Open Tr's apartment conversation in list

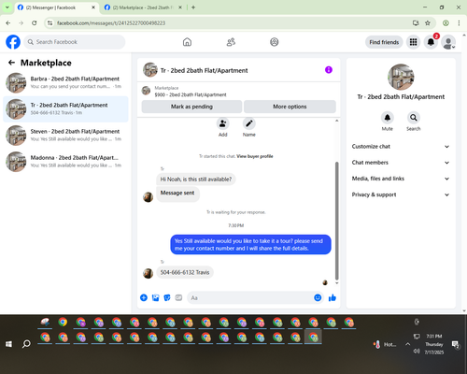click(65, 109)
